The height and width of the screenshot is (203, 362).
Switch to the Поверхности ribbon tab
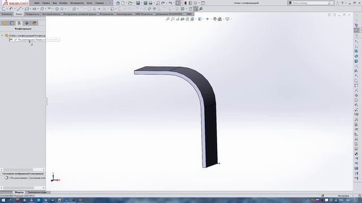(32, 14)
